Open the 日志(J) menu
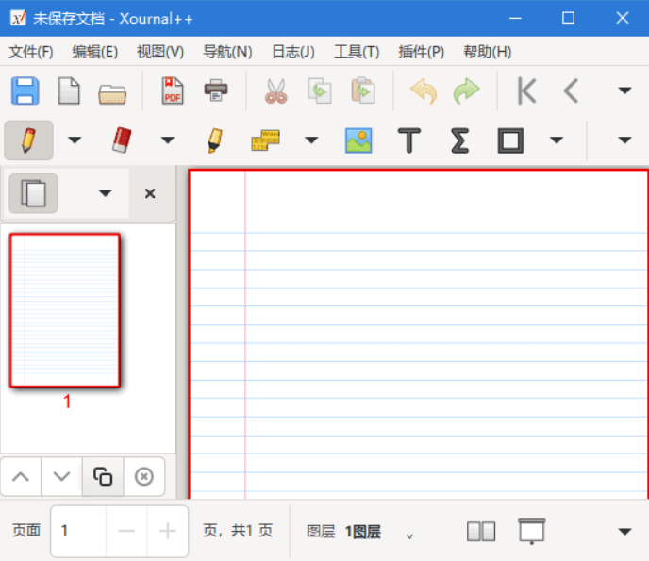This screenshot has height=561, width=649. pos(293,52)
